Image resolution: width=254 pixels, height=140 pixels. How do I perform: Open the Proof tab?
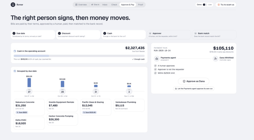(141, 5)
